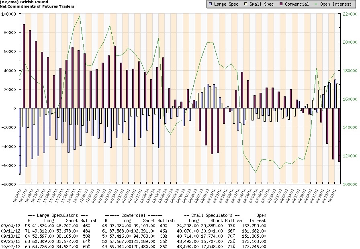360x249 pixels.
Task: Click the 72% Small Speculators bullish value
Action: [231, 242]
